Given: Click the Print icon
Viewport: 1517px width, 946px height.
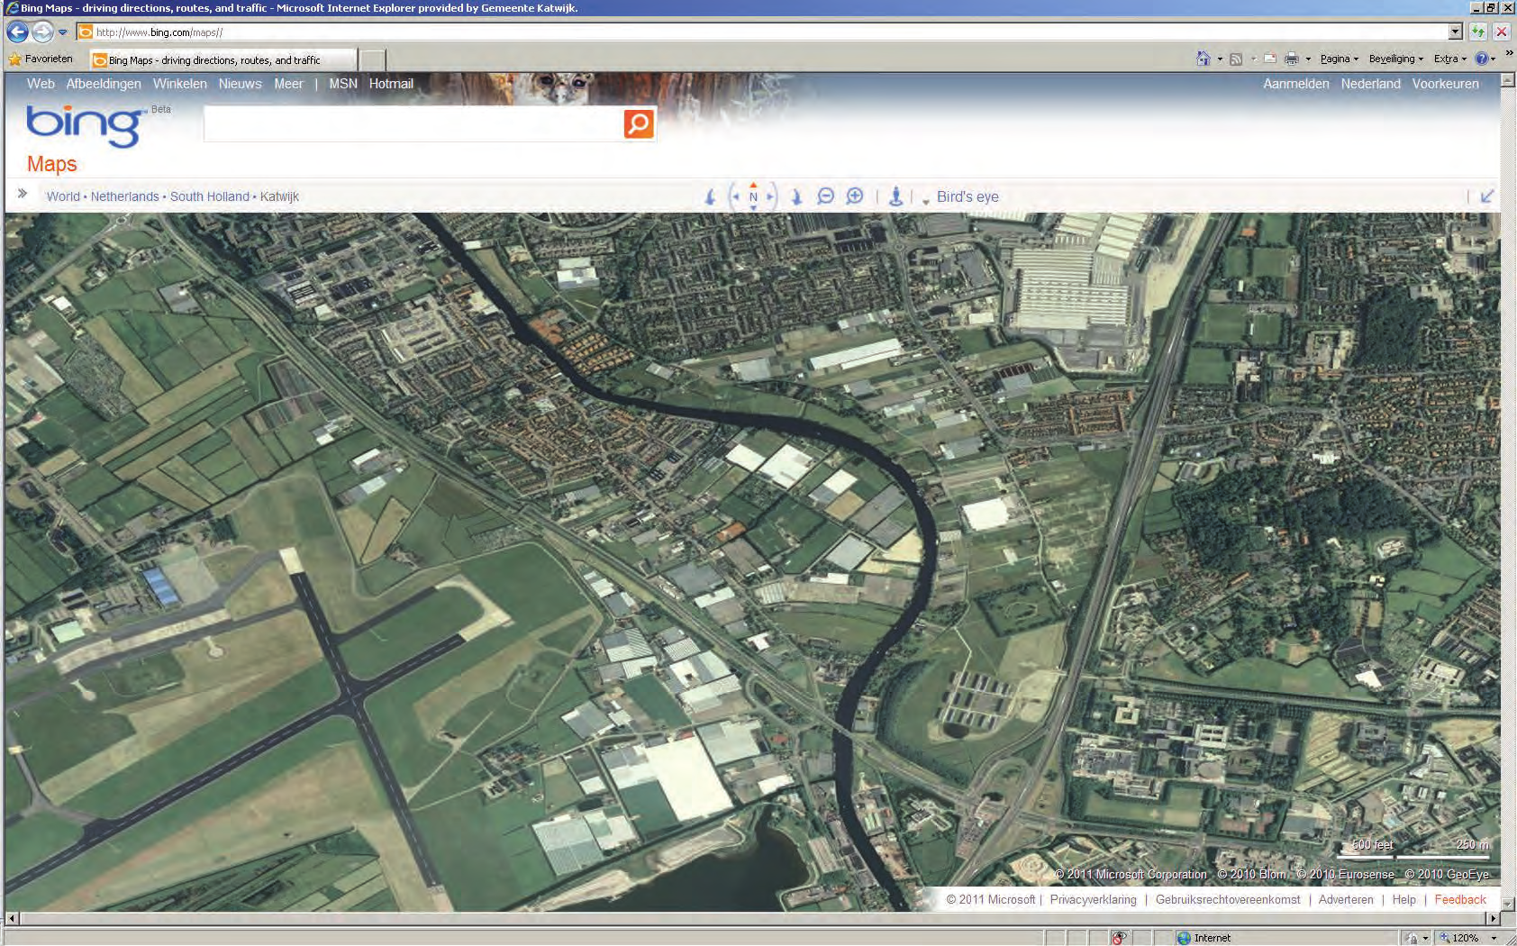Looking at the screenshot, I should [1292, 59].
